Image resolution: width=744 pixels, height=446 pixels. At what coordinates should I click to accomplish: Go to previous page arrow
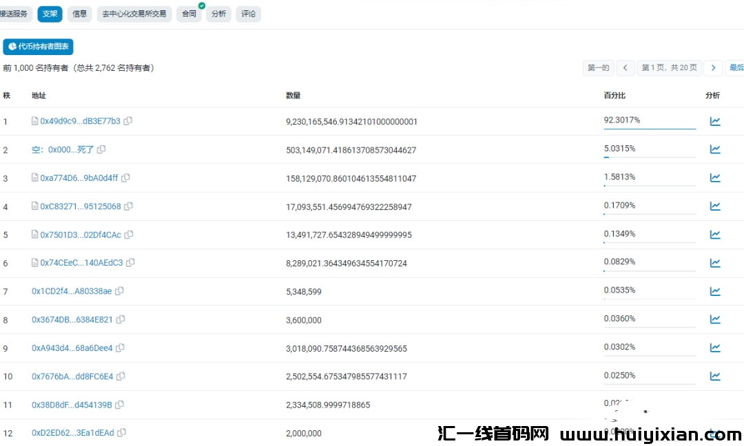pos(626,67)
